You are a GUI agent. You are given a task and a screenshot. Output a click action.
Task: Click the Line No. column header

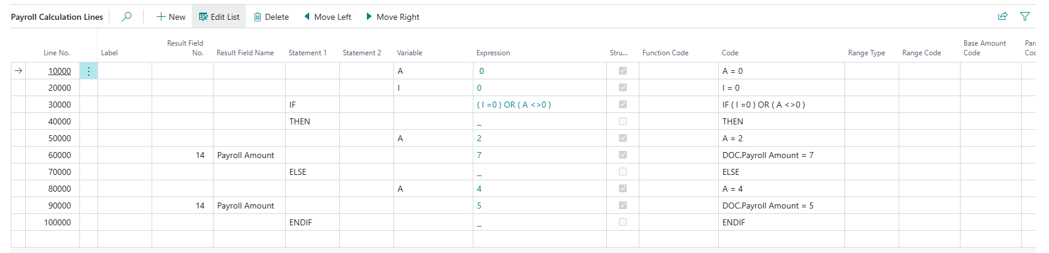click(57, 53)
